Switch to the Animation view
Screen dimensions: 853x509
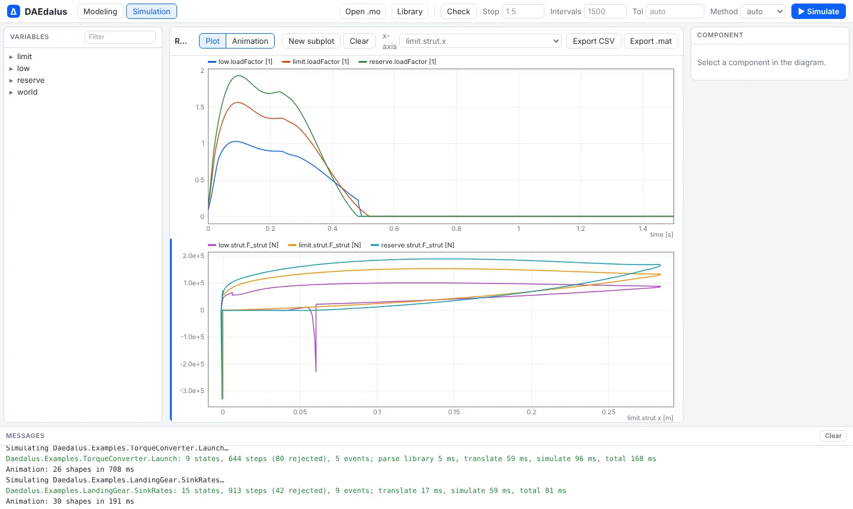point(250,41)
